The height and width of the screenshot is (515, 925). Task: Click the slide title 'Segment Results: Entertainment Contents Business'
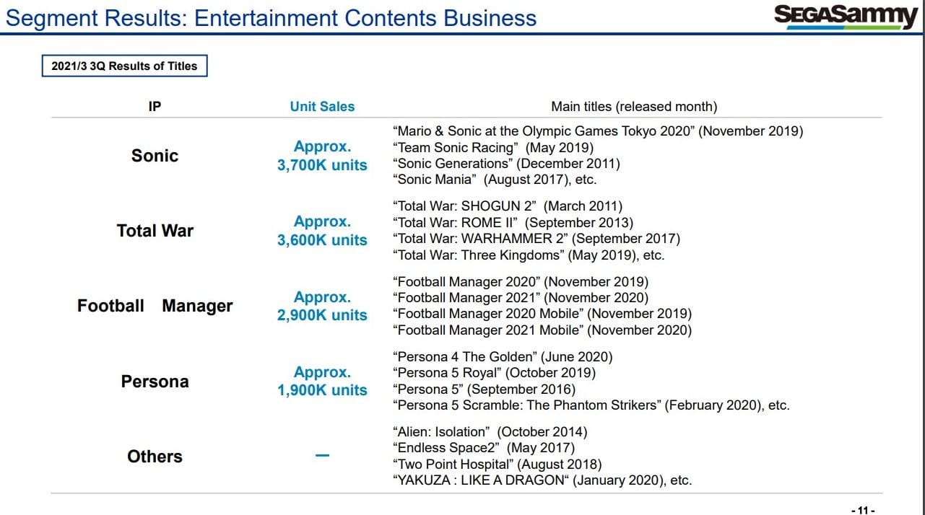271,18
